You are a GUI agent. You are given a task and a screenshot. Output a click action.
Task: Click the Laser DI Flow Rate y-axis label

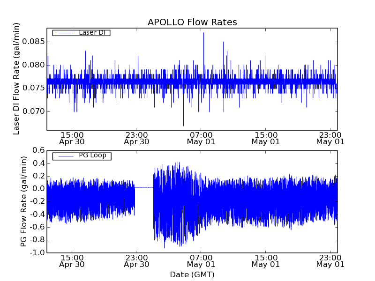[x=16, y=79]
